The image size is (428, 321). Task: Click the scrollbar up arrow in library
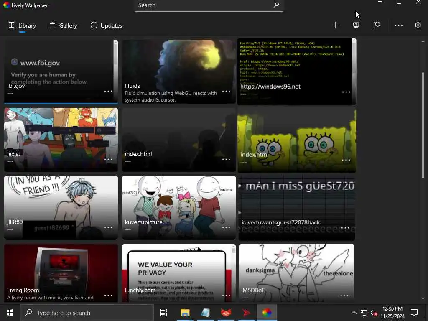click(x=423, y=42)
